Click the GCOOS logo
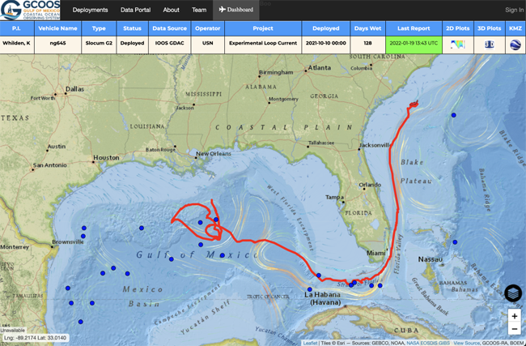 30,11
